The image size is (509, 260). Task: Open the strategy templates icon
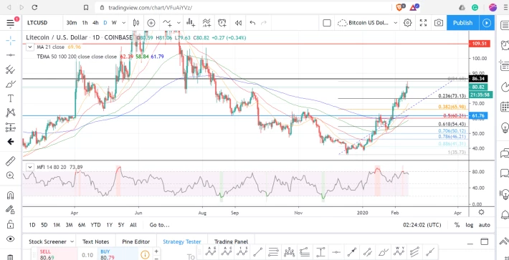206,23
